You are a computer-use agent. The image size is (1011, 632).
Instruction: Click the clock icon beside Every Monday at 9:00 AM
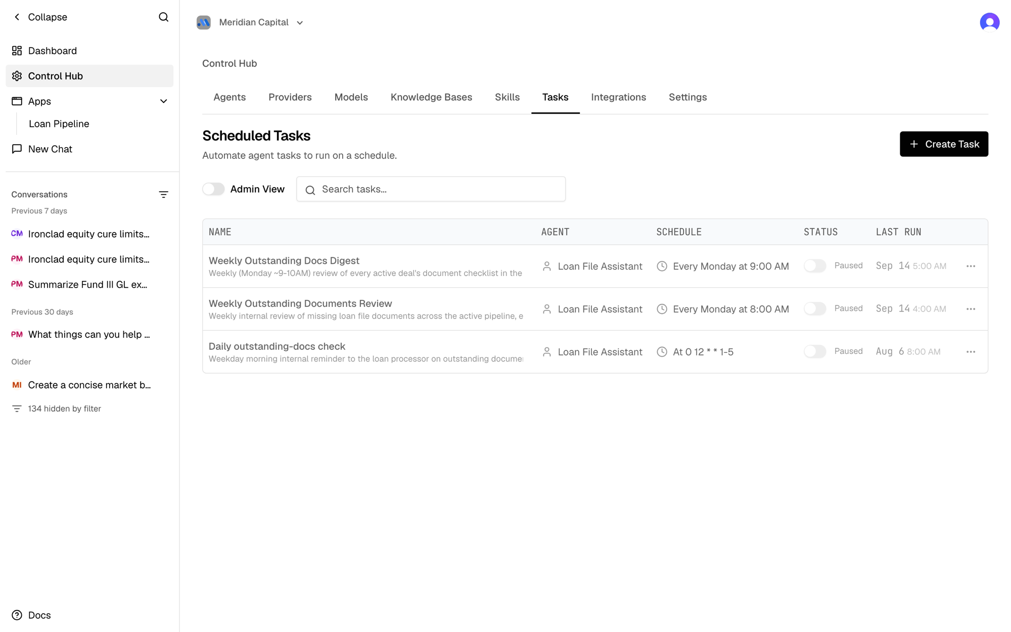pos(662,266)
